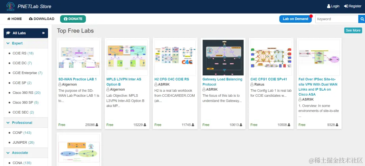365x166 pixels.
Task: Click the users icon next to 10613
Action: pos(241,125)
